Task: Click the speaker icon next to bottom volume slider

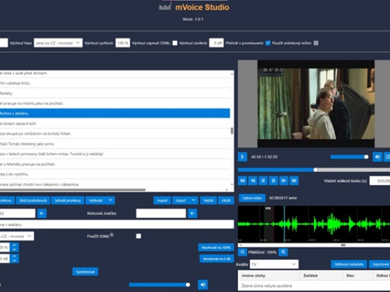Action: pyautogui.click(x=203, y=285)
